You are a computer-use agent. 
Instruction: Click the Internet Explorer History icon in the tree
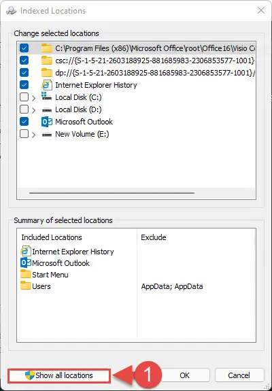[x=47, y=85]
